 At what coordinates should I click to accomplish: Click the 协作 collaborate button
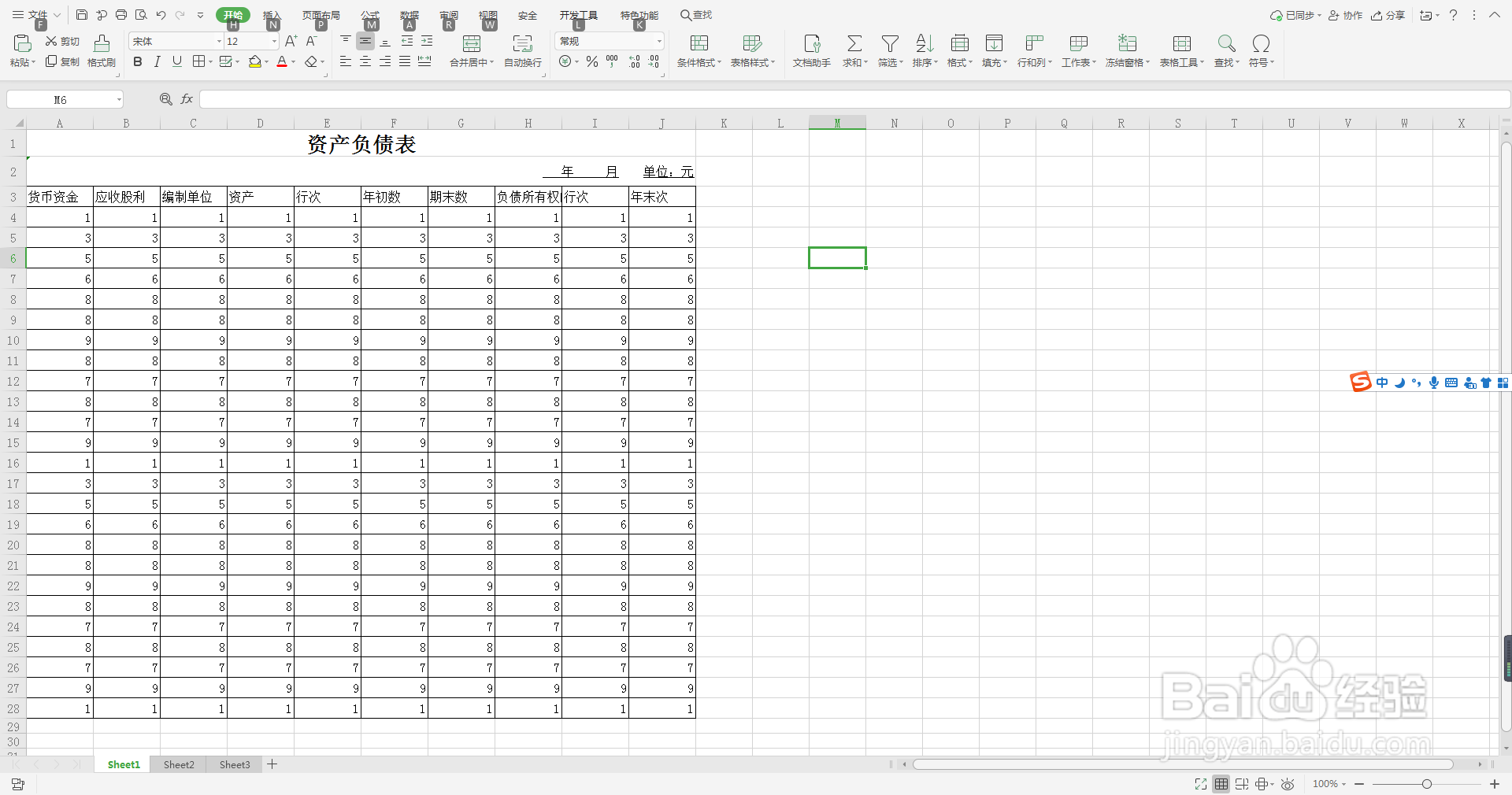pyautogui.click(x=1345, y=15)
